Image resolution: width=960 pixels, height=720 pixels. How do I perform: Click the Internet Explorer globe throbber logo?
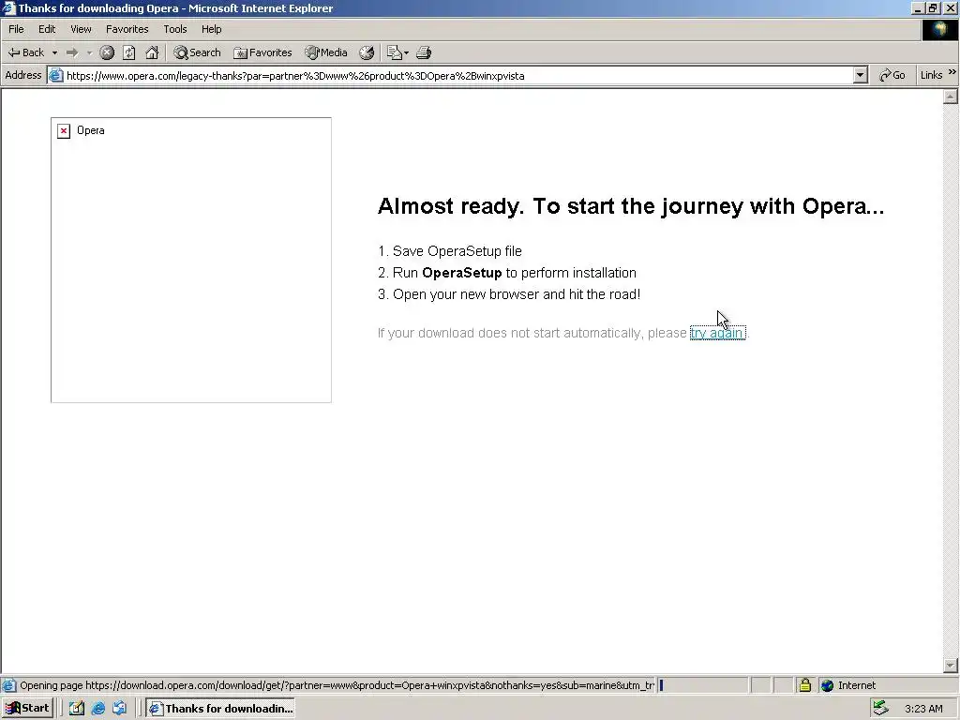(939, 30)
